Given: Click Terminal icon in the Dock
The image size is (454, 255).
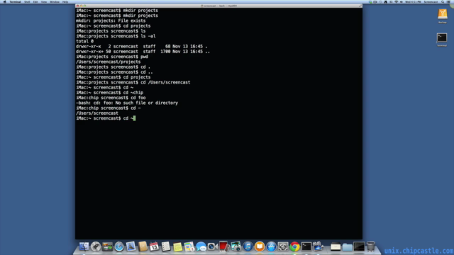Looking at the screenshot, I should point(306,246).
